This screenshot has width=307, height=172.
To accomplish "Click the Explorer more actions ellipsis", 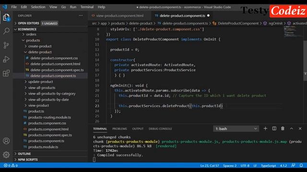I will click(x=81, y=16).
